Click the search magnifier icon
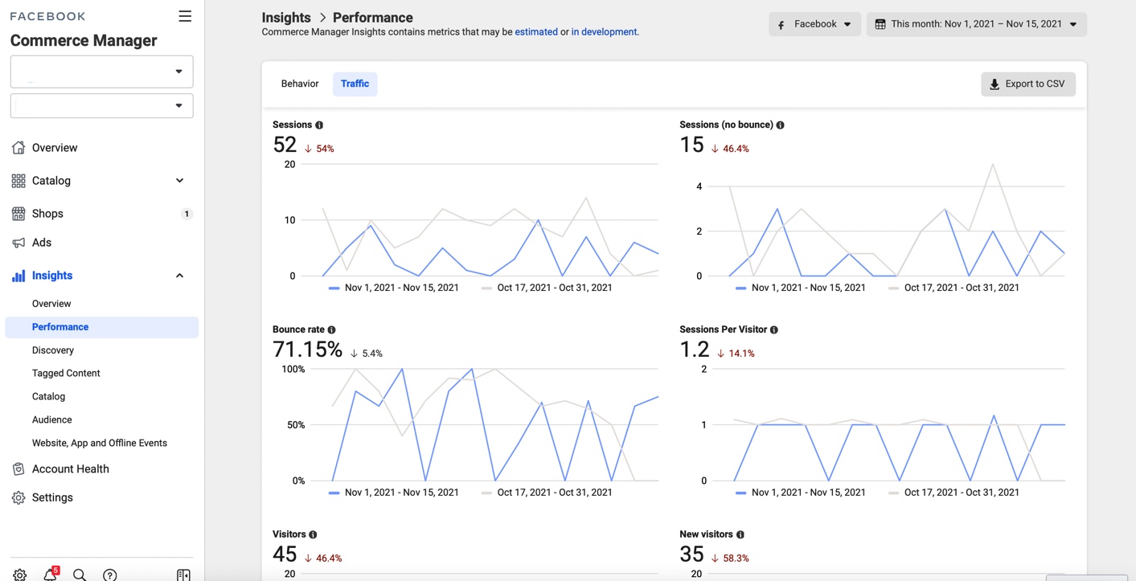1136x581 pixels. [x=80, y=575]
